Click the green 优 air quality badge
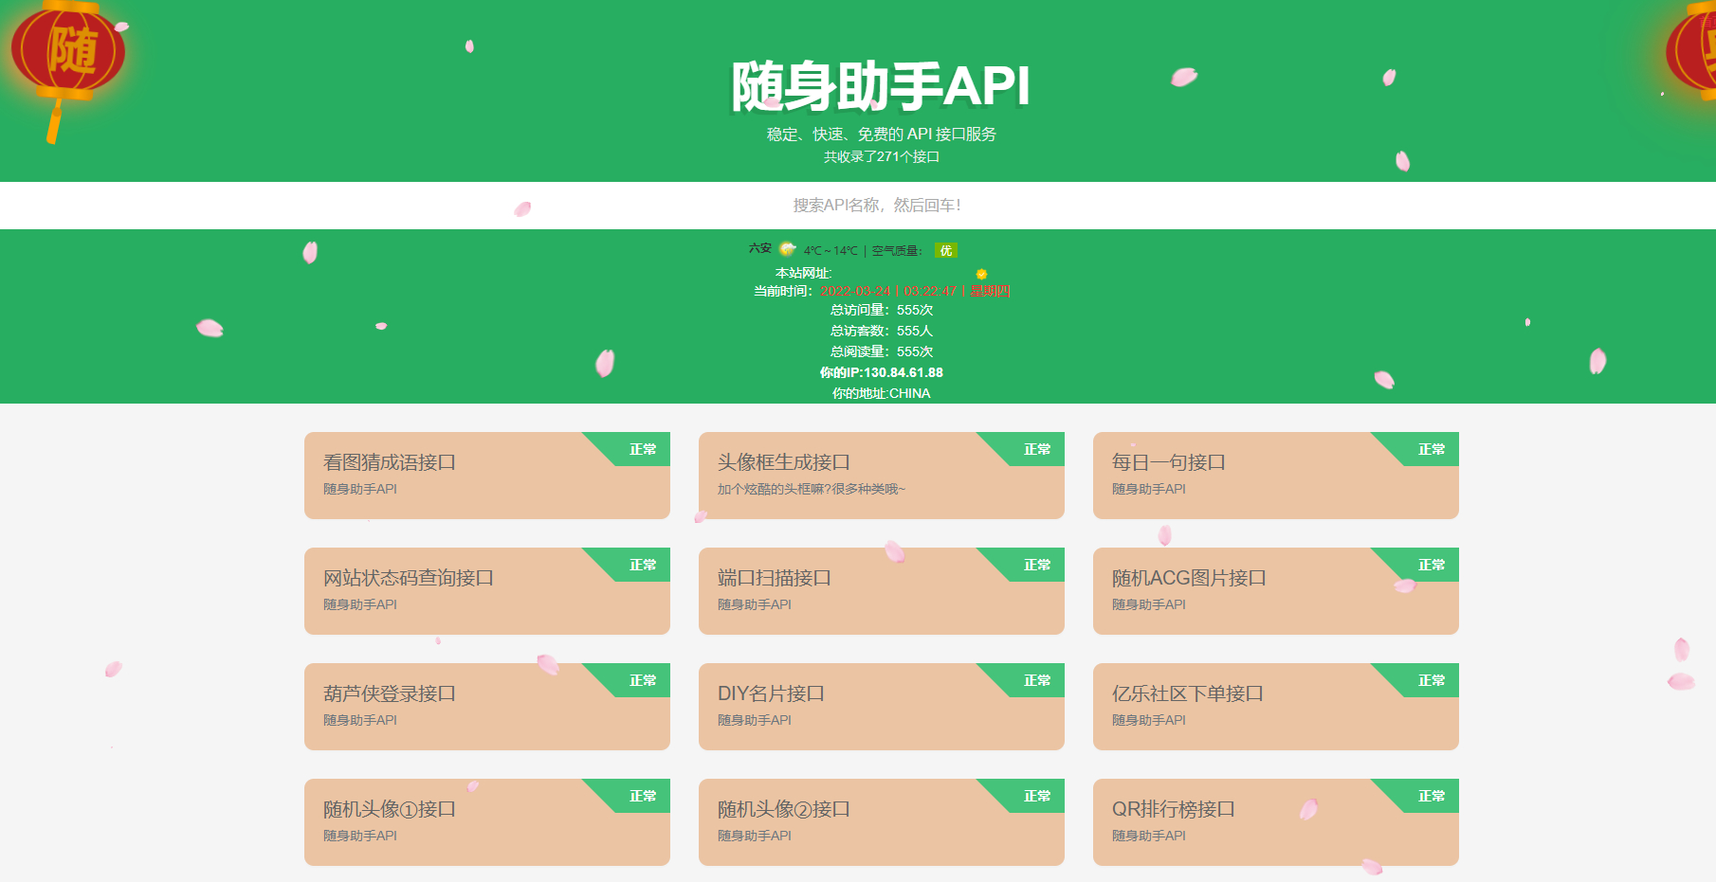1716x882 pixels. 945,250
